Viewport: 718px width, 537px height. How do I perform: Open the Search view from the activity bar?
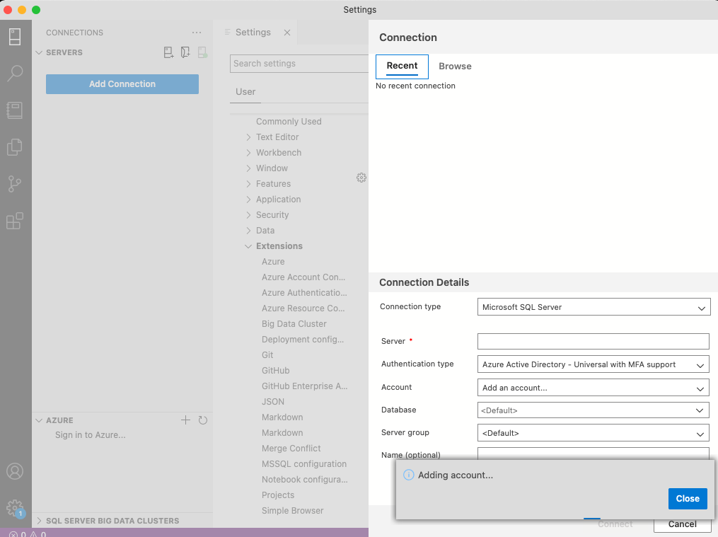[16, 73]
